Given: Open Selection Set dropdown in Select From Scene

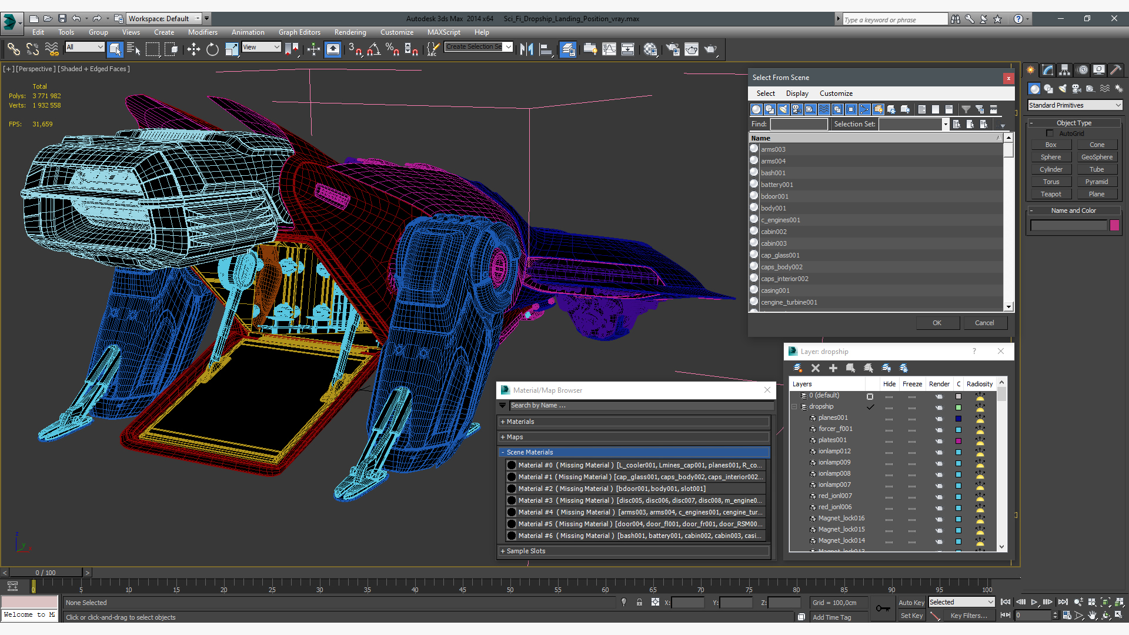Looking at the screenshot, I should pyautogui.click(x=945, y=124).
